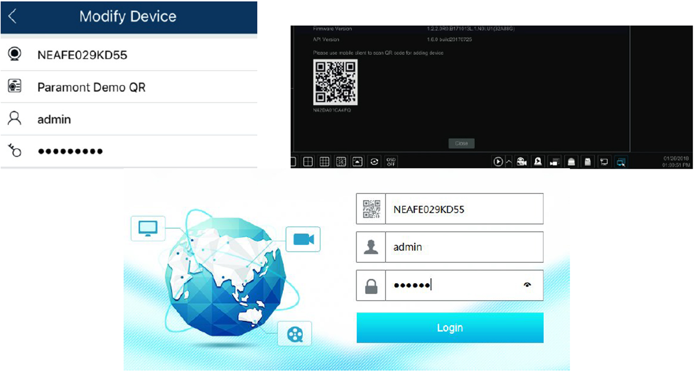Choose the 36-screen layout icon
695x372 pixels.
pyautogui.click(x=341, y=162)
